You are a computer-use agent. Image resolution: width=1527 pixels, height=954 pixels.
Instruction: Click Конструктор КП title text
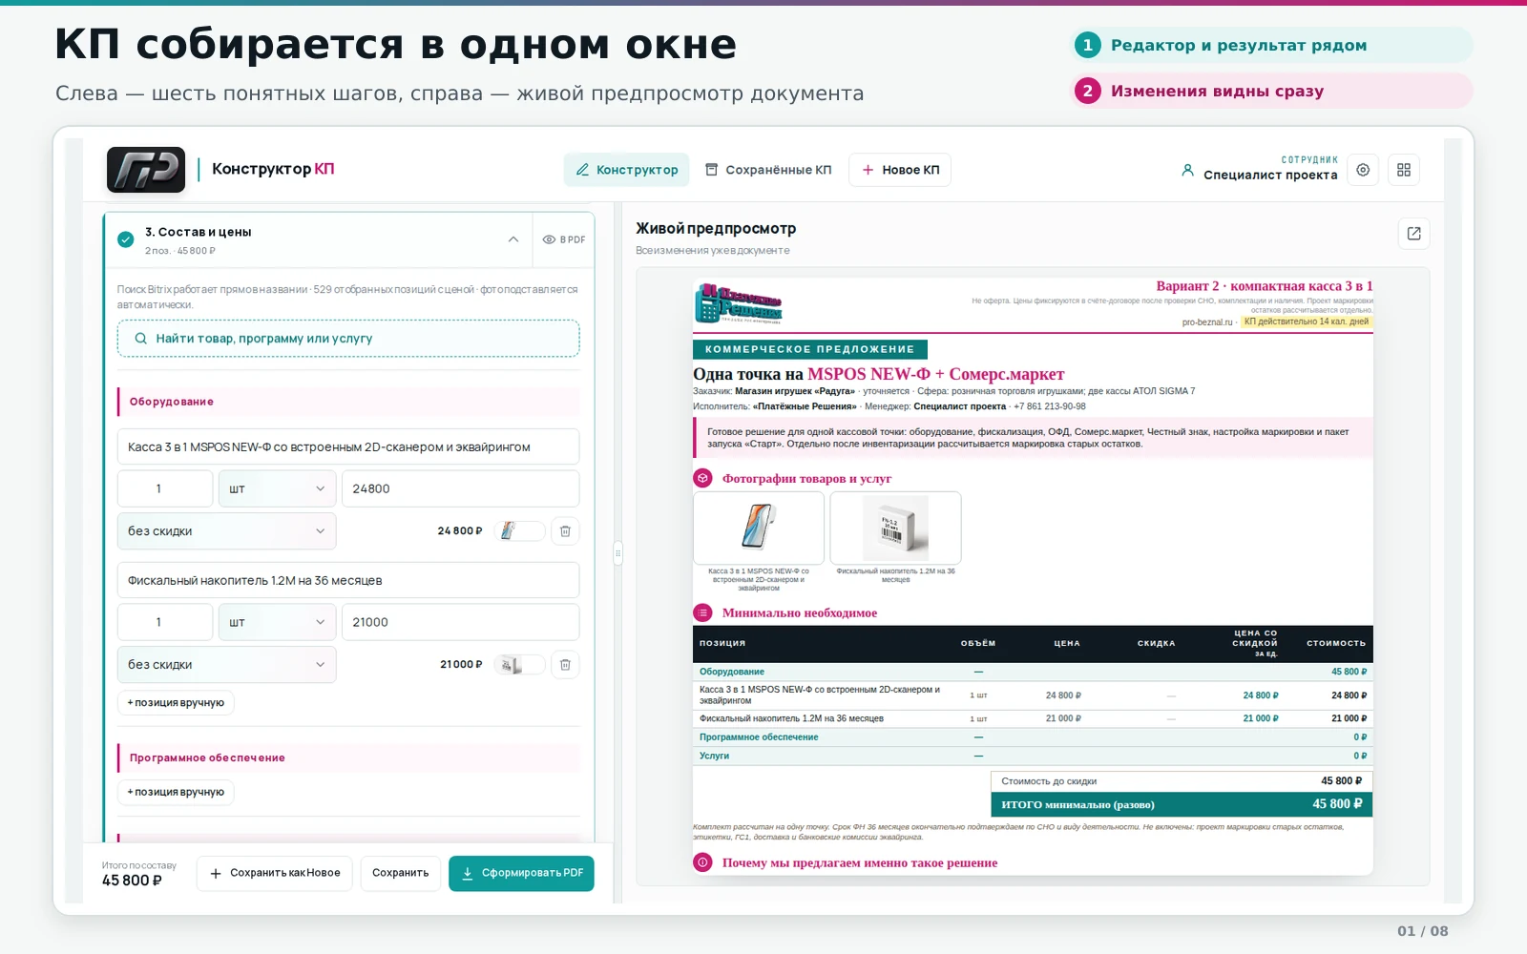click(273, 169)
